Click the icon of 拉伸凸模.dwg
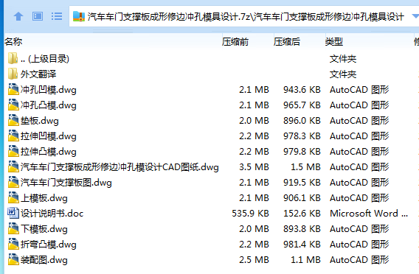 point(13,151)
